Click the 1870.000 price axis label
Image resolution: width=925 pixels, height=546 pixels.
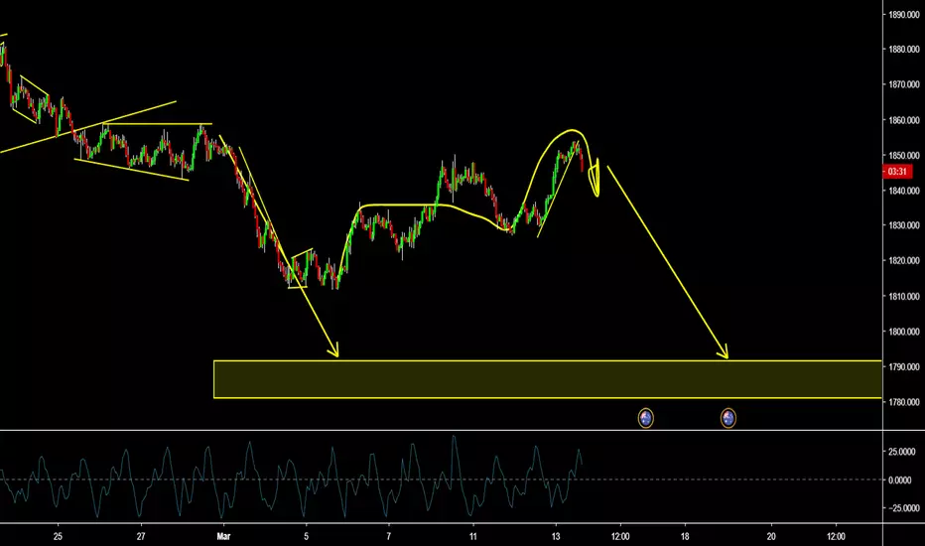904,85
